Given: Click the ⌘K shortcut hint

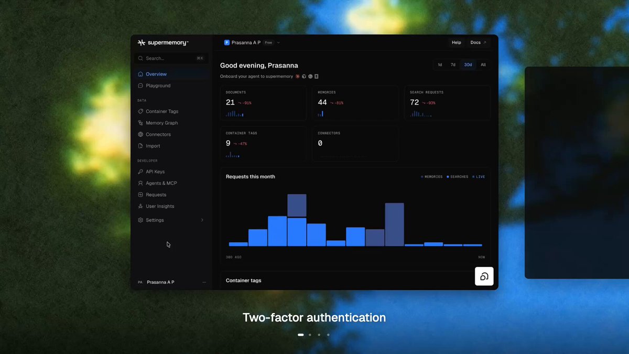Looking at the screenshot, I should pyautogui.click(x=200, y=58).
